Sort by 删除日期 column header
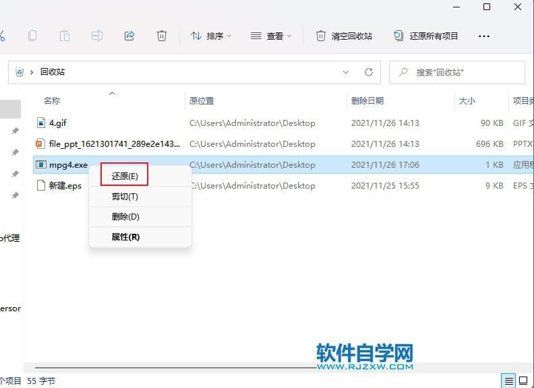The height and width of the screenshot is (388, 534). pyautogui.click(x=367, y=101)
